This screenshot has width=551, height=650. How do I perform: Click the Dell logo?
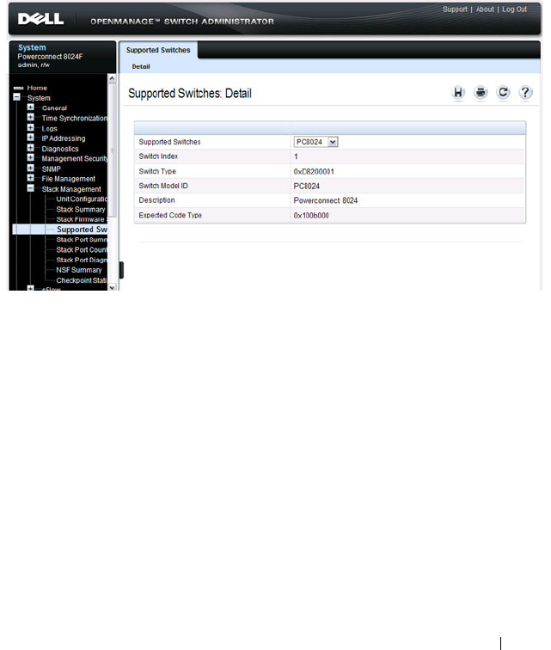[40, 19]
